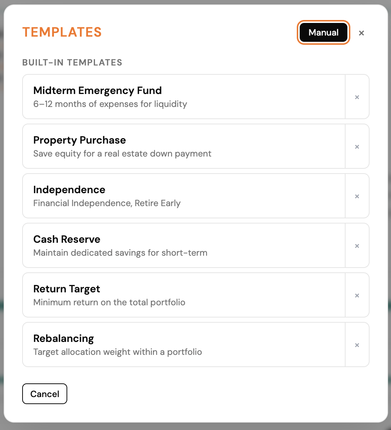Viewport: 391px width, 430px height.
Task: Remove the Rebalancing template
Action: tap(357, 345)
